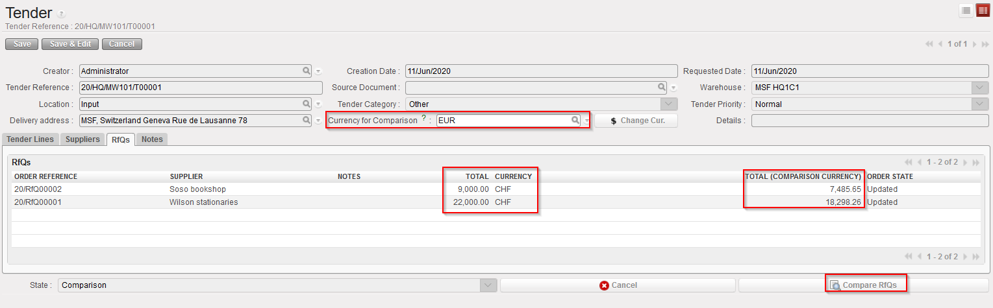The height and width of the screenshot is (308, 993).
Task: Click search icon in Currency for Comparison field
Action: pos(575,120)
